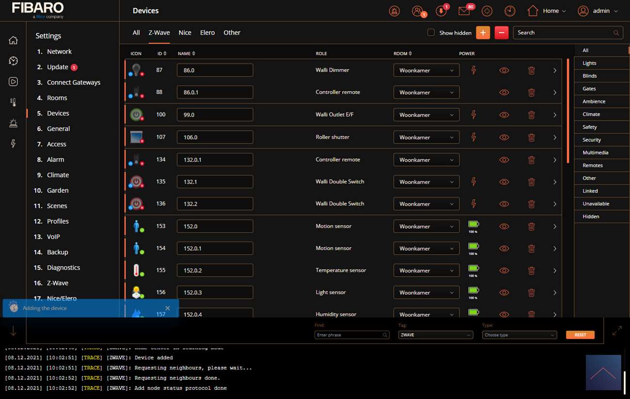This screenshot has width=630, height=399.
Task: Toggle visibility eye for Roller shutter 106.0
Action: point(504,138)
